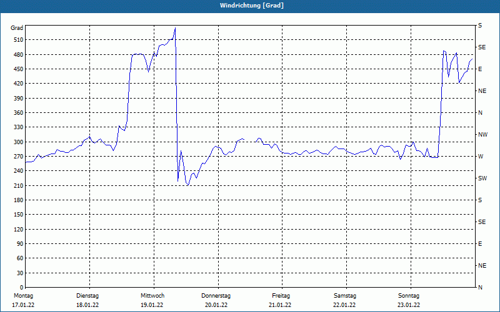Pick the 270 value on the left axis
Screen dimensions: 500x312
tap(17, 157)
